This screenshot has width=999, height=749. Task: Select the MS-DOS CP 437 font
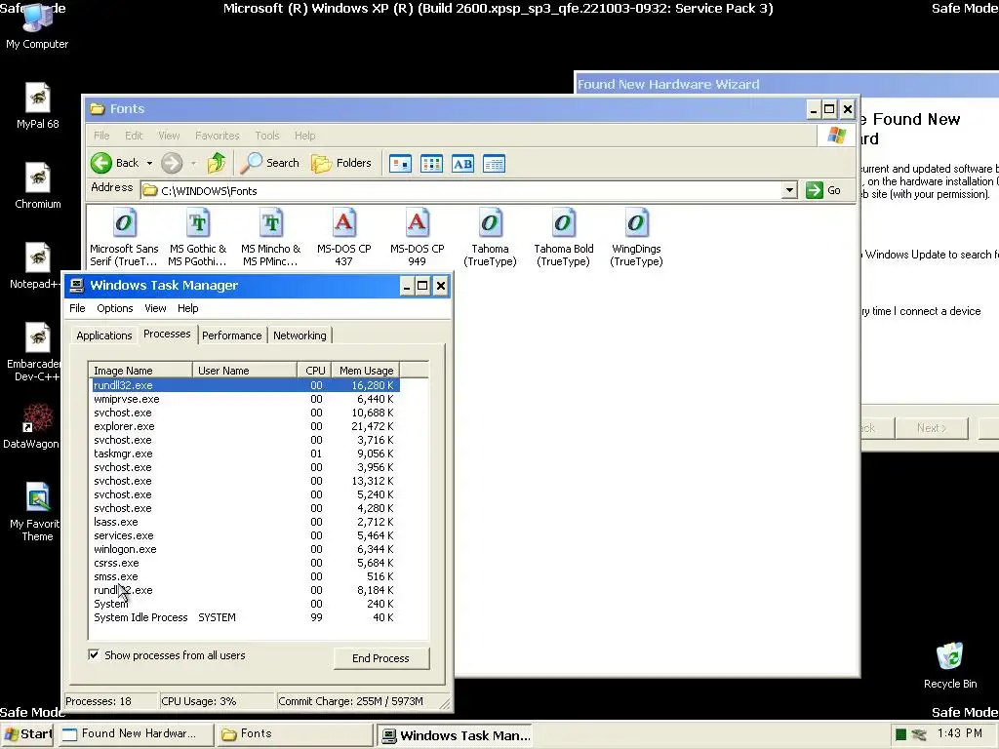pos(344,237)
